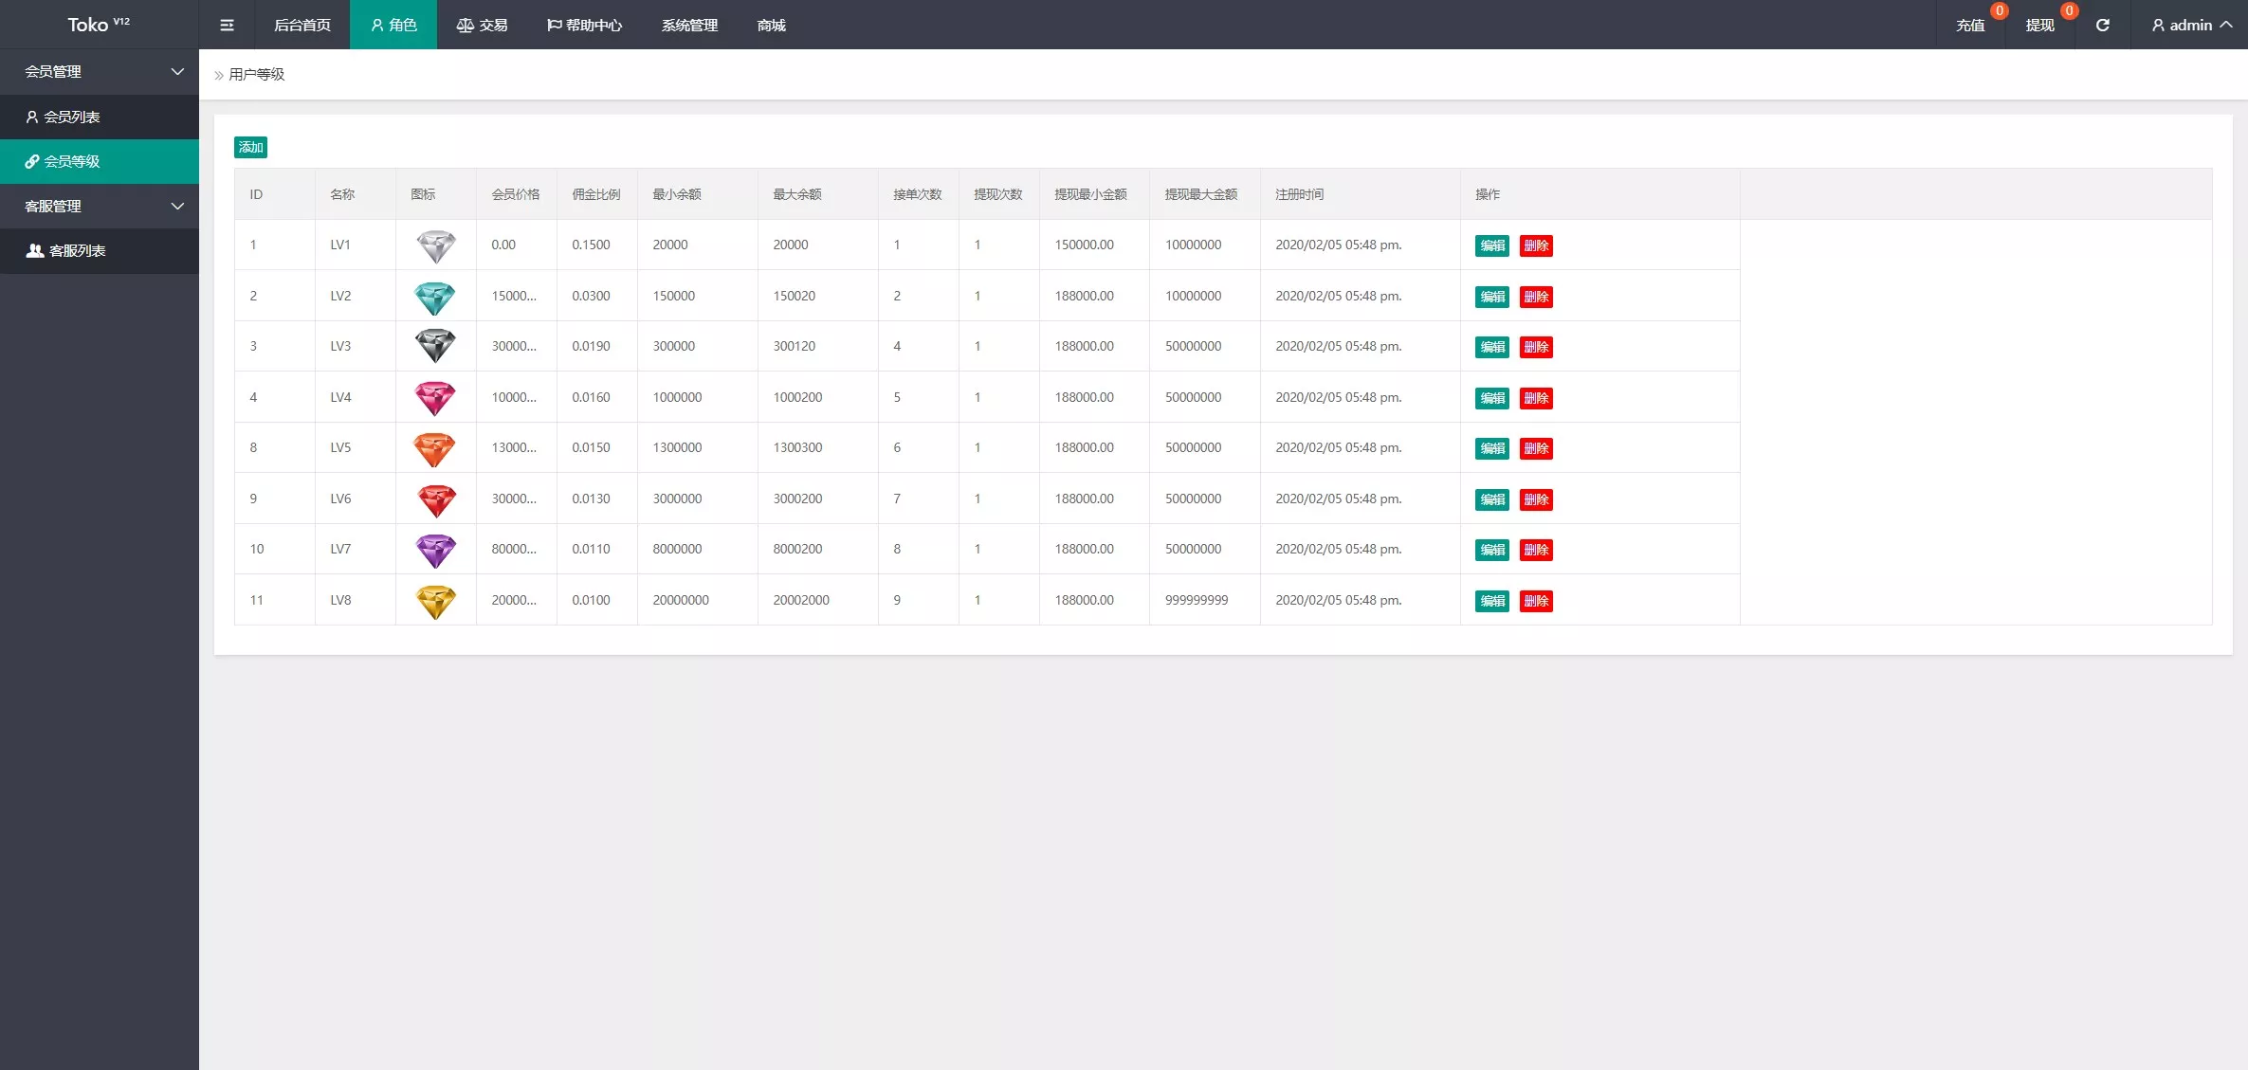The image size is (2248, 1070).
Task: Click the LV5 orange diamond icon
Action: pos(435,448)
